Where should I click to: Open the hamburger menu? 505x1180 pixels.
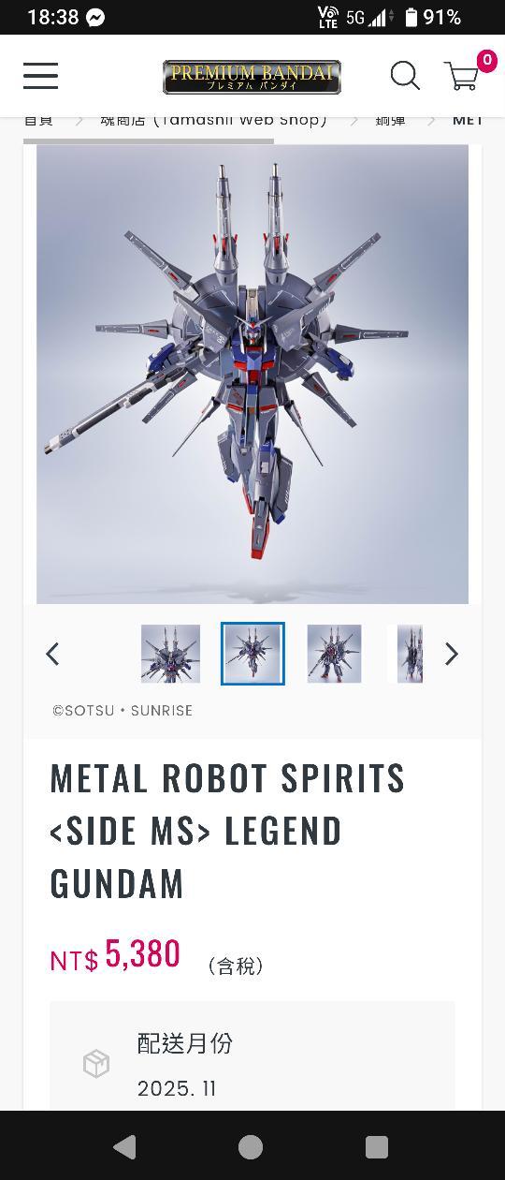[x=40, y=76]
